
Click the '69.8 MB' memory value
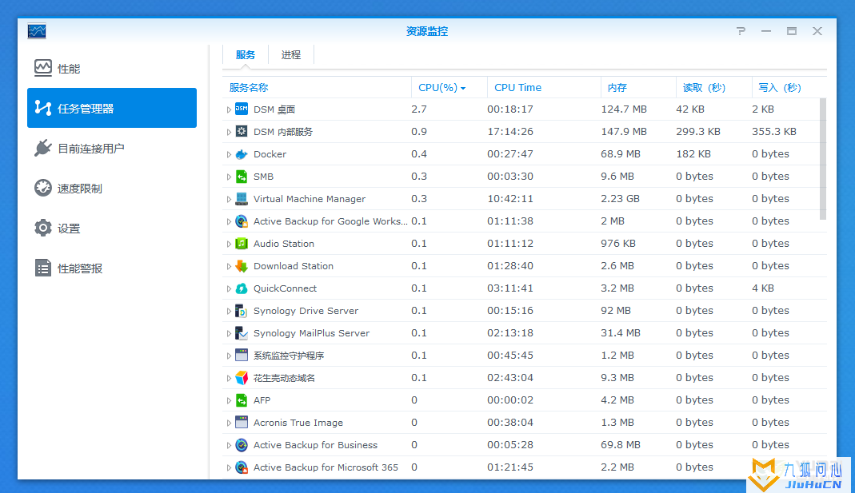(x=621, y=445)
